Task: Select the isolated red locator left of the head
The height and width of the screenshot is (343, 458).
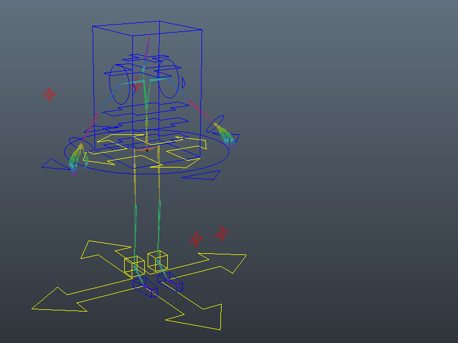Action: coord(50,94)
